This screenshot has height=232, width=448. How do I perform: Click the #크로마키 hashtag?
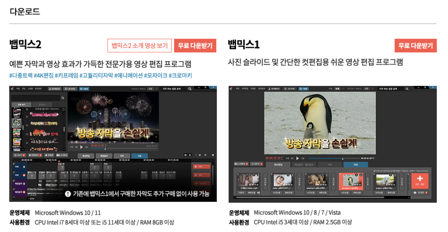(x=180, y=76)
